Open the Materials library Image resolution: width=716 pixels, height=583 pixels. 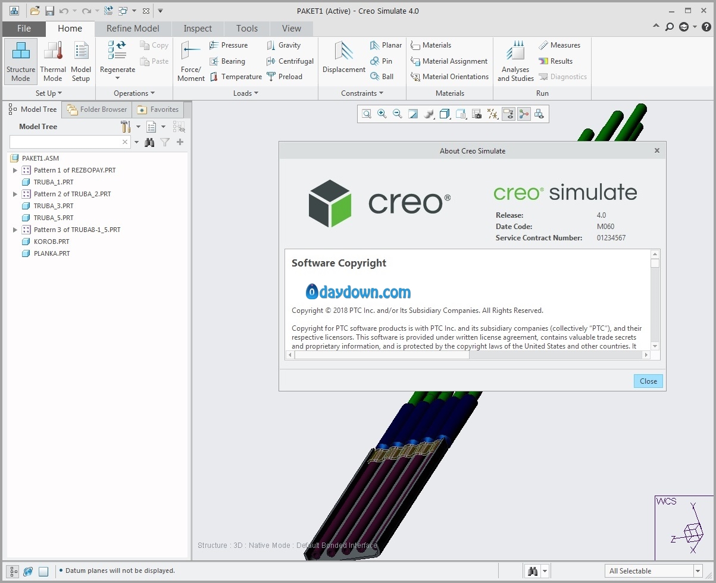point(431,45)
